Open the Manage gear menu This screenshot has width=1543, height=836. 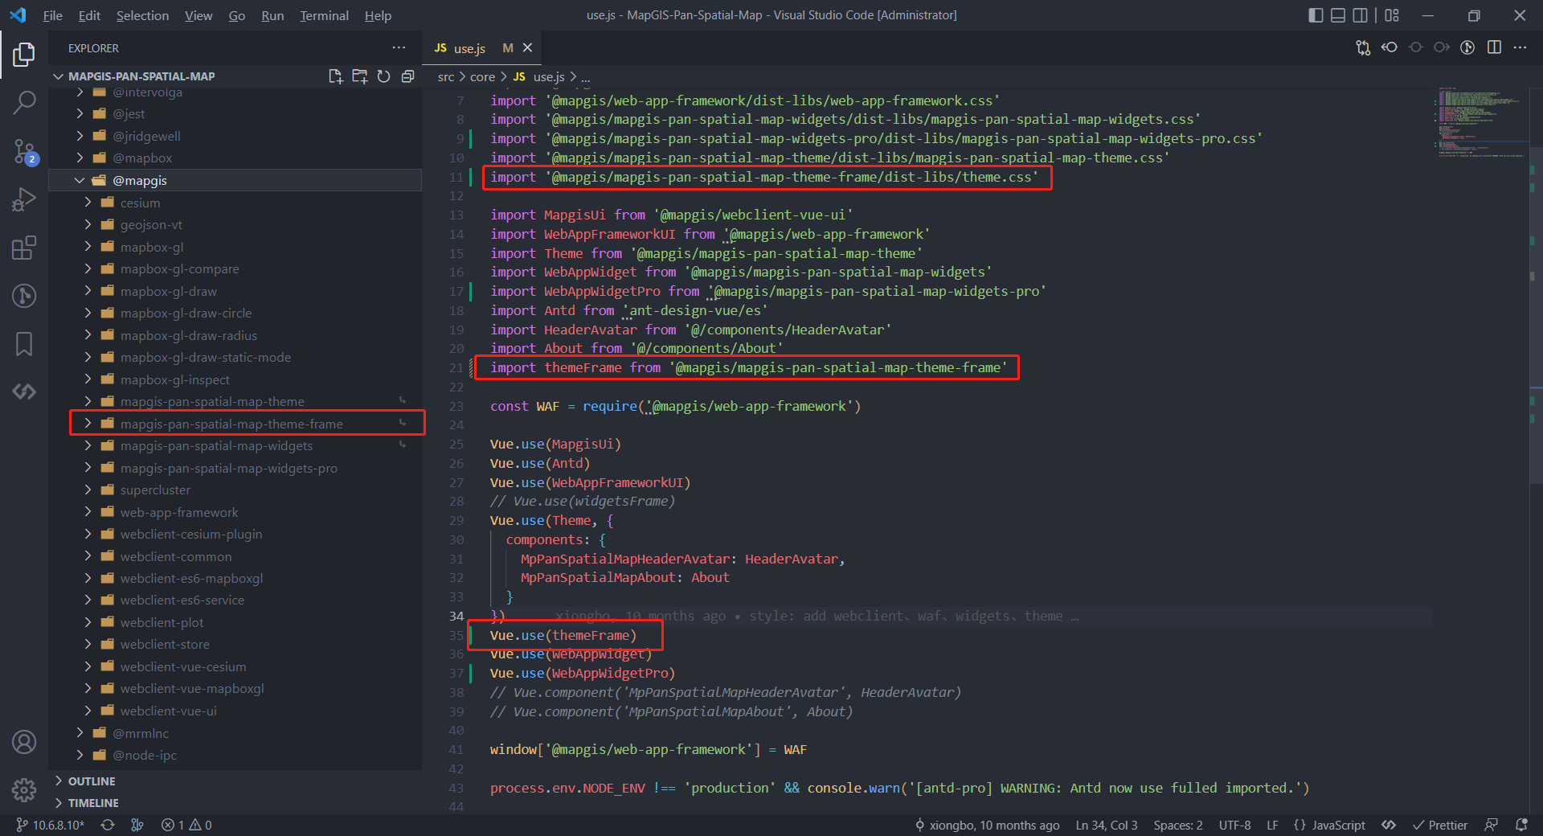pyautogui.click(x=24, y=790)
